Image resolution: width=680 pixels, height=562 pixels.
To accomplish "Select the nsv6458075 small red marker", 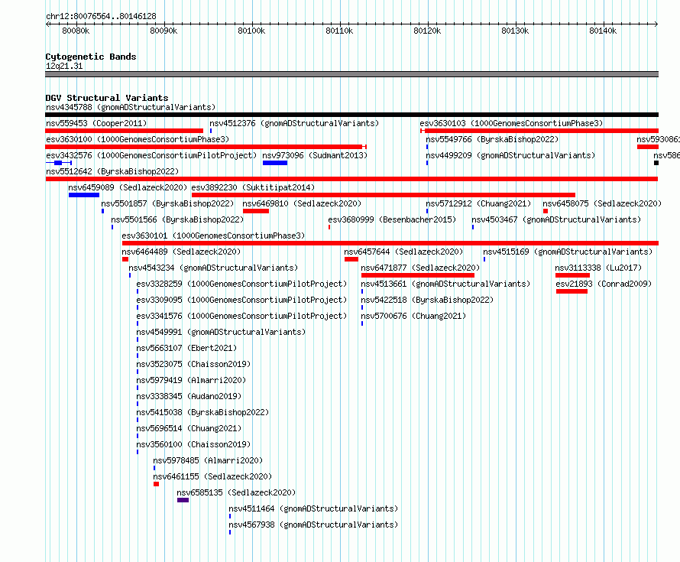I will [x=546, y=211].
